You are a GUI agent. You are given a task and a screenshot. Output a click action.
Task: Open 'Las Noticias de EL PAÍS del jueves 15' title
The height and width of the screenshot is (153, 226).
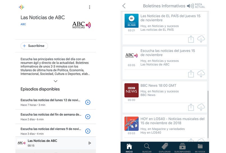coord(170,18)
